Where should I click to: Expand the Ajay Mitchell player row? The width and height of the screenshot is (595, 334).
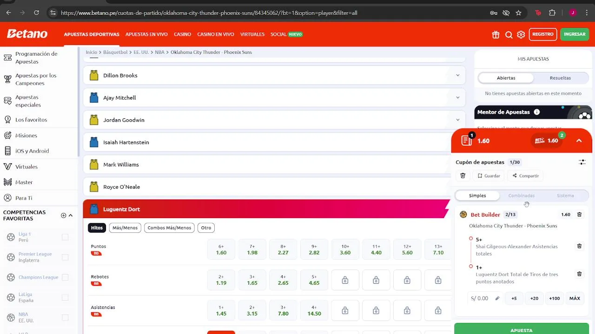tap(274, 97)
